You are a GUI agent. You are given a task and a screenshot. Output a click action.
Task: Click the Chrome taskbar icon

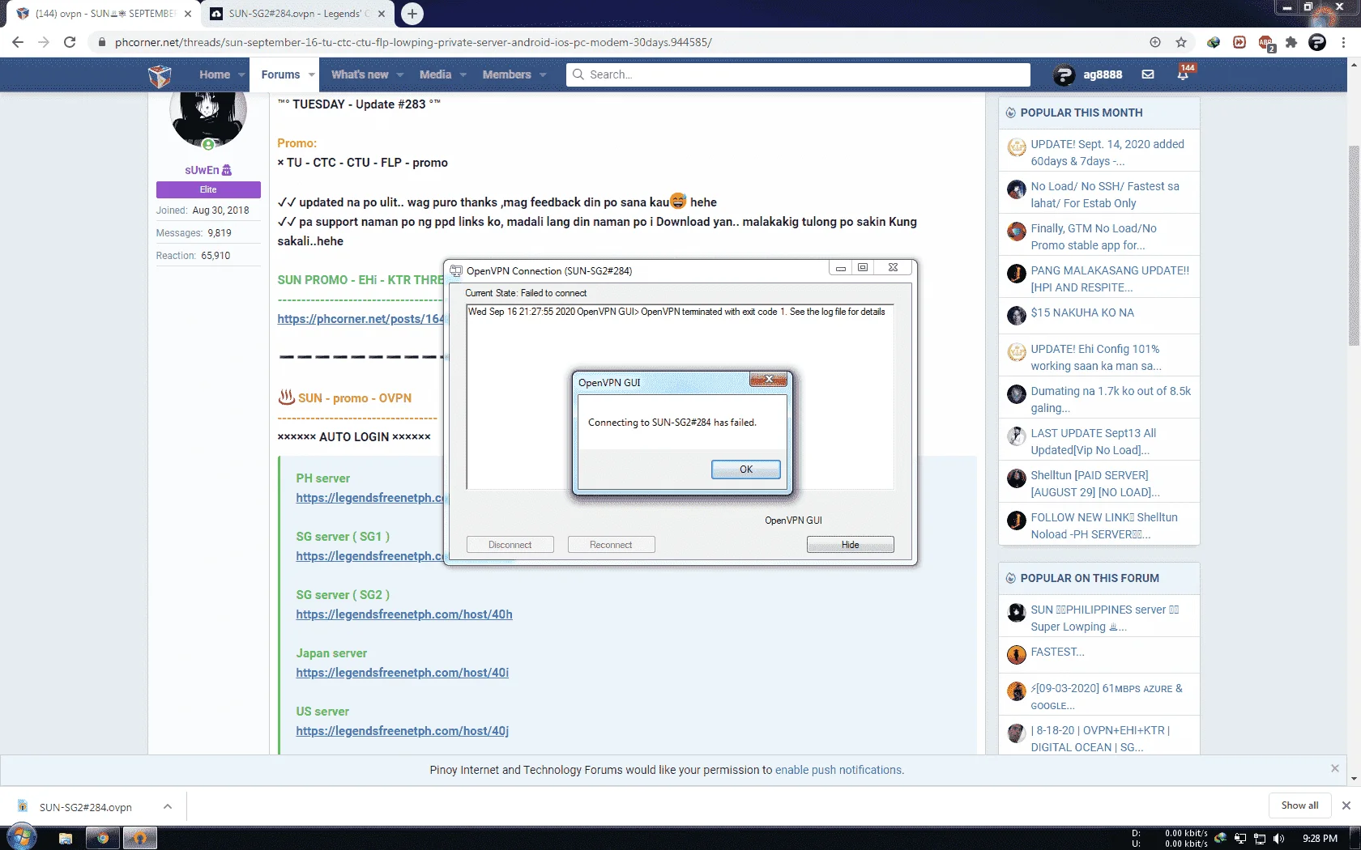(103, 838)
